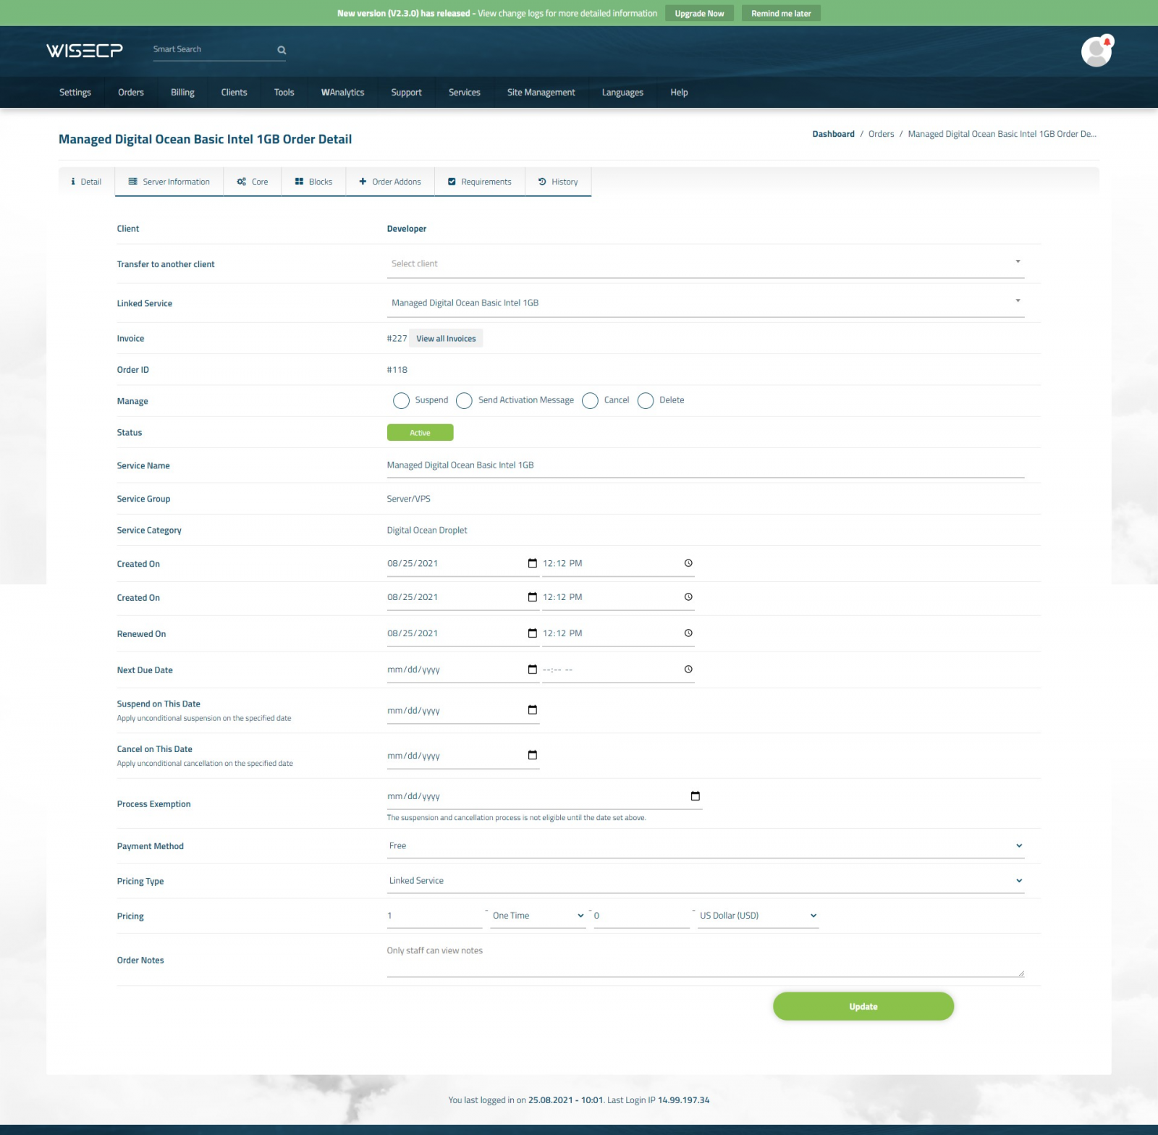The width and height of the screenshot is (1158, 1135).
Task: Click the Developer client link
Action: (x=407, y=229)
